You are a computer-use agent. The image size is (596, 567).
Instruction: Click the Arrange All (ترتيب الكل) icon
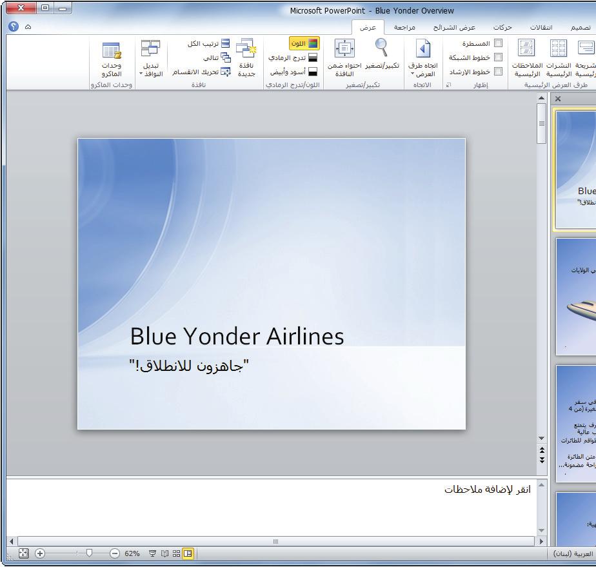pos(225,43)
